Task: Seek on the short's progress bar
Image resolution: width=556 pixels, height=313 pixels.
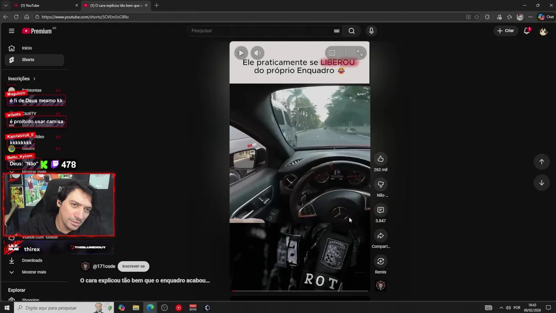Action: coord(299,290)
